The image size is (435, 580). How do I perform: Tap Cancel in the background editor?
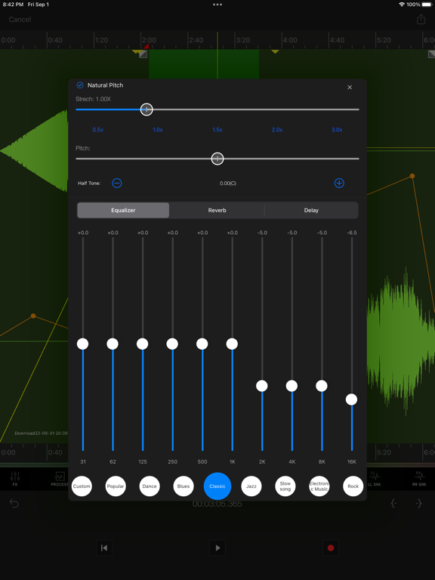point(20,19)
